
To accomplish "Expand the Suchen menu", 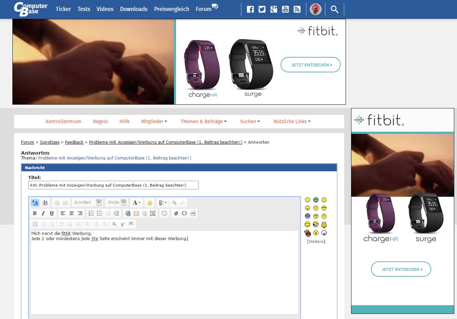I will pyautogui.click(x=250, y=121).
